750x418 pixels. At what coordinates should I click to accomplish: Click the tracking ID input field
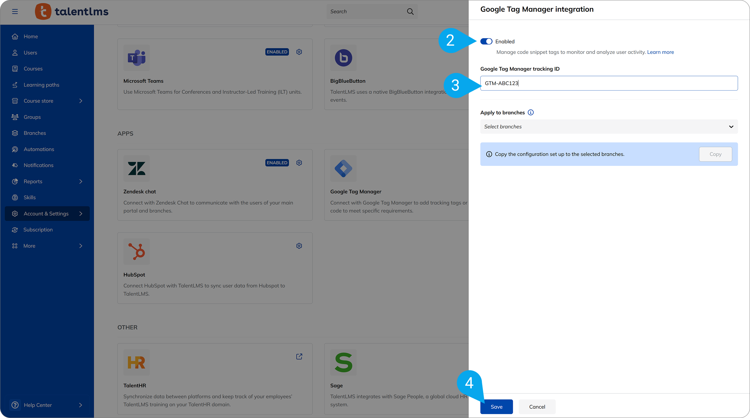[x=609, y=83]
